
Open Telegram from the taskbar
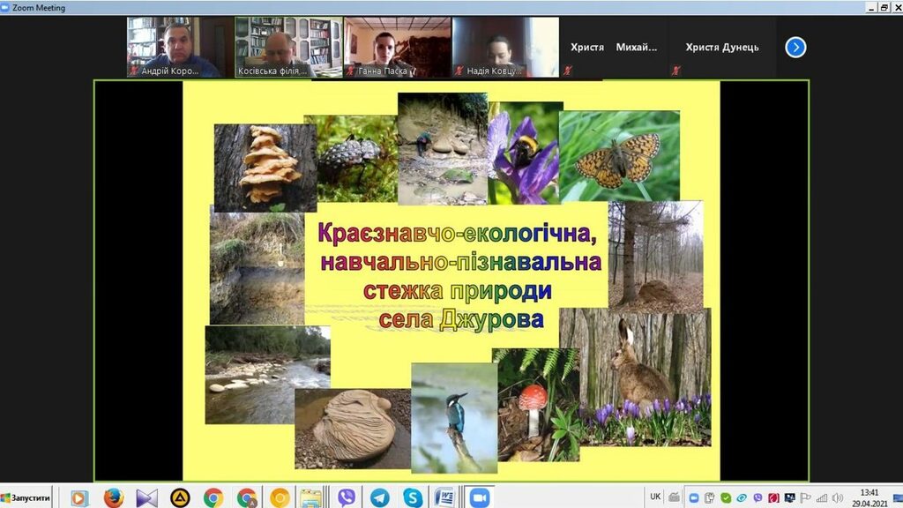379,498
